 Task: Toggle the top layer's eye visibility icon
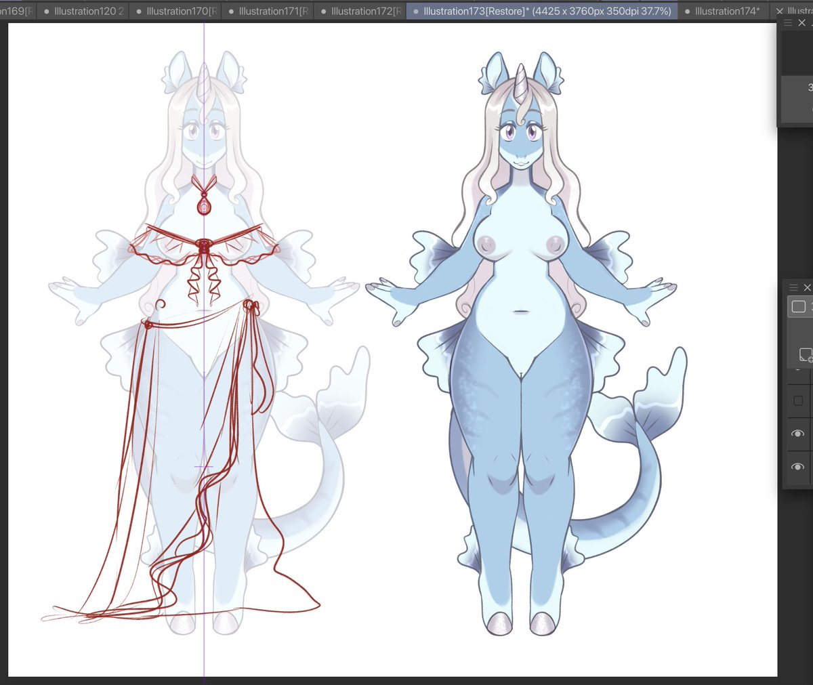coord(798,434)
